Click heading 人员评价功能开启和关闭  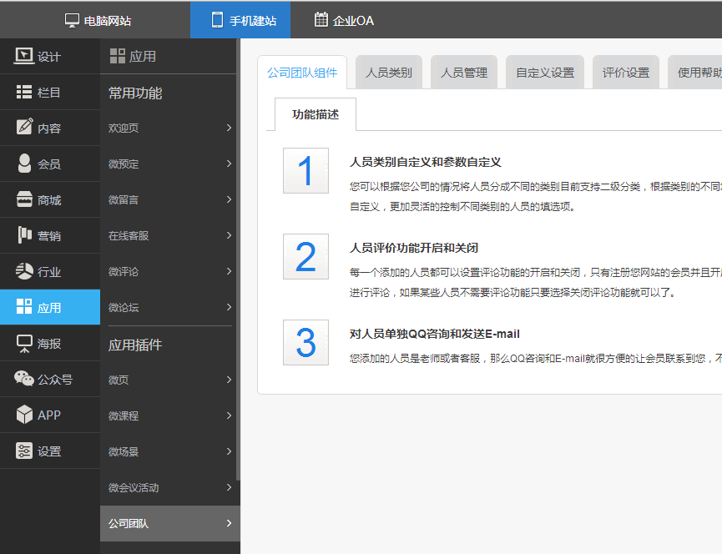tap(413, 248)
